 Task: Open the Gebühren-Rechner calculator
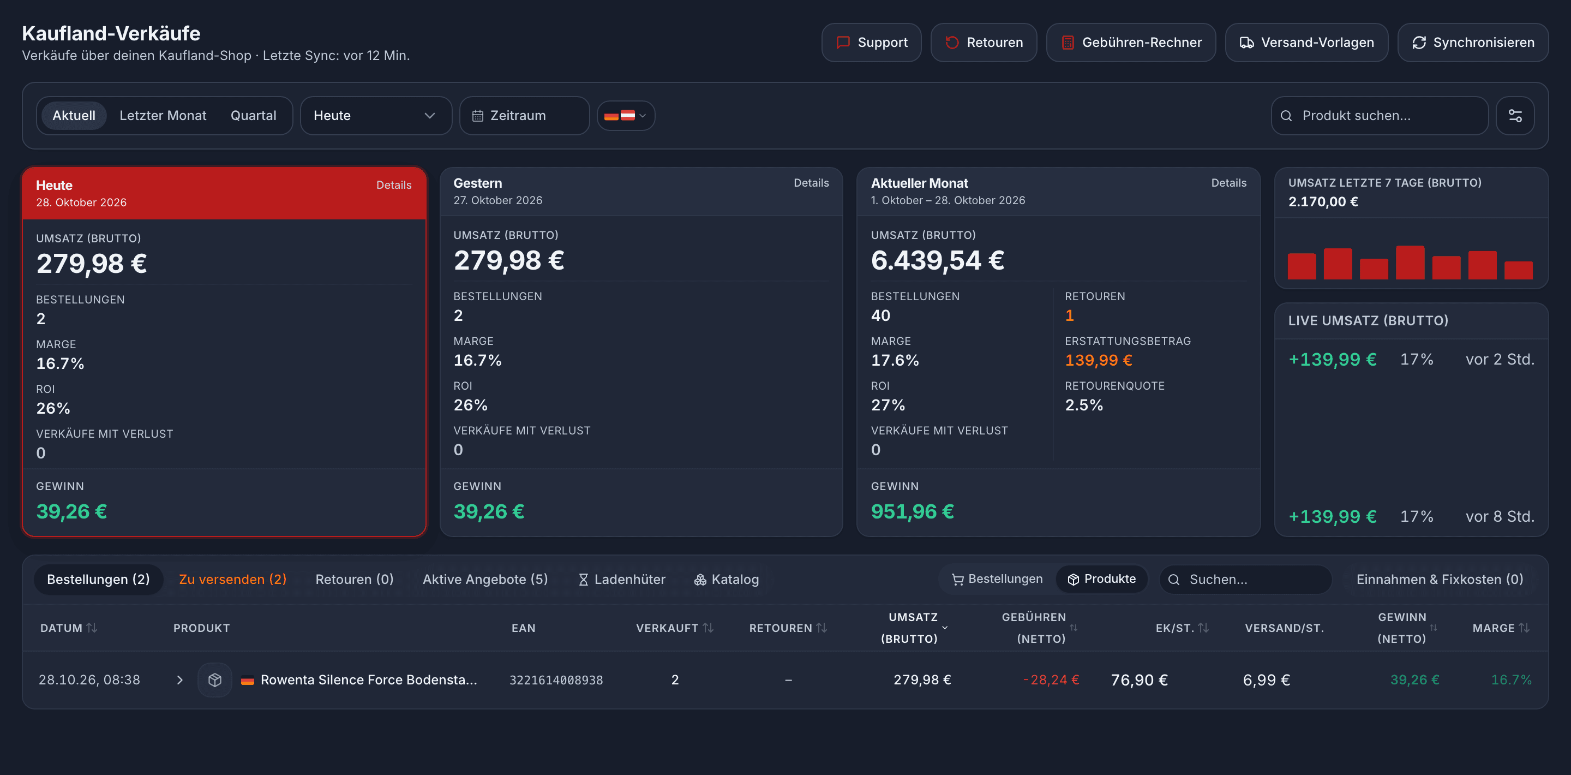click(x=1131, y=42)
